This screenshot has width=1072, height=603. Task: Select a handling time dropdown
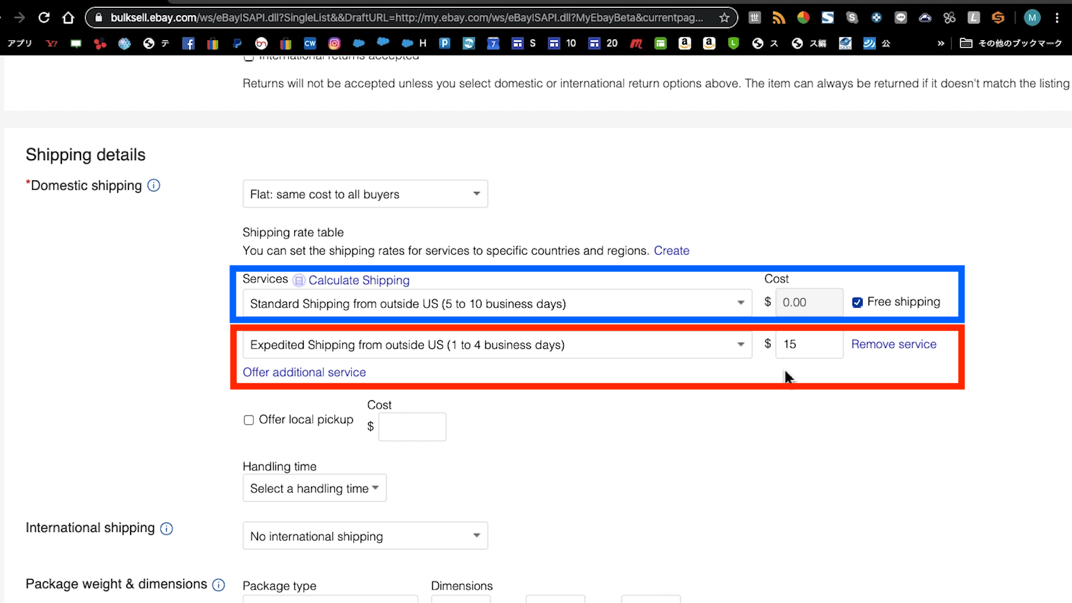pyautogui.click(x=314, y=489)
